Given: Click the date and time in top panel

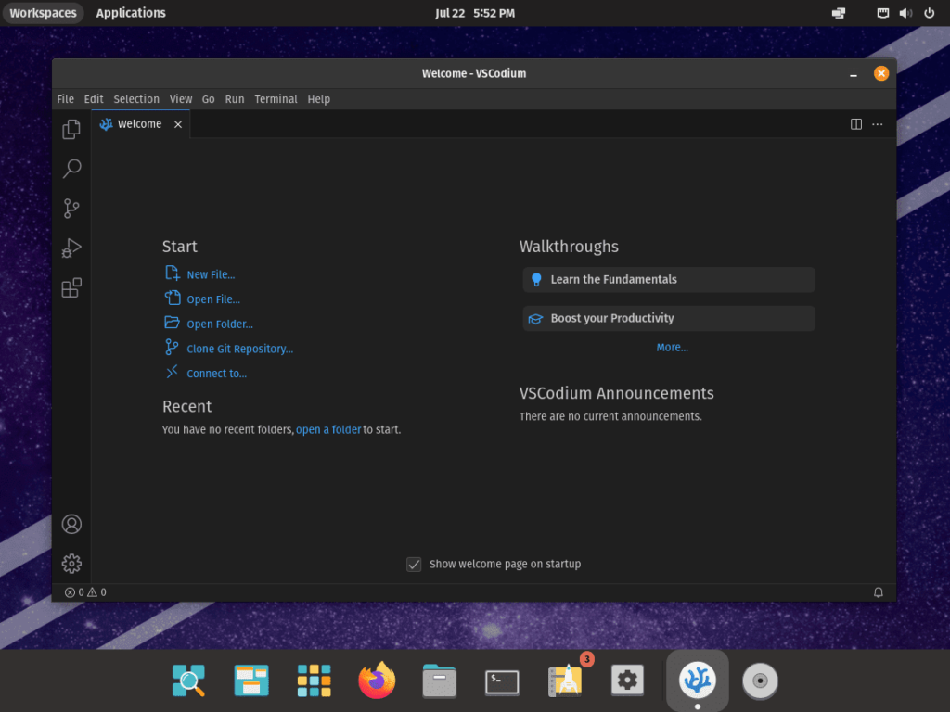Looking at the screenshot, I should click(x=475, y=13).
